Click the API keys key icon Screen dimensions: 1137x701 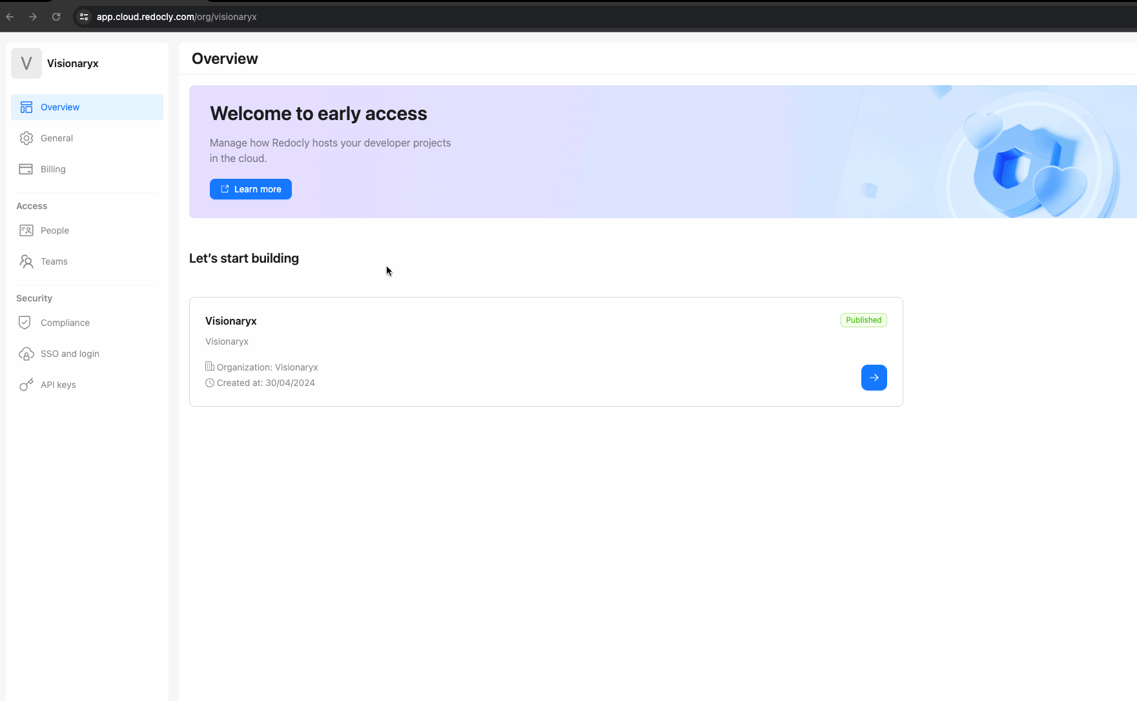tap(26, 385)
